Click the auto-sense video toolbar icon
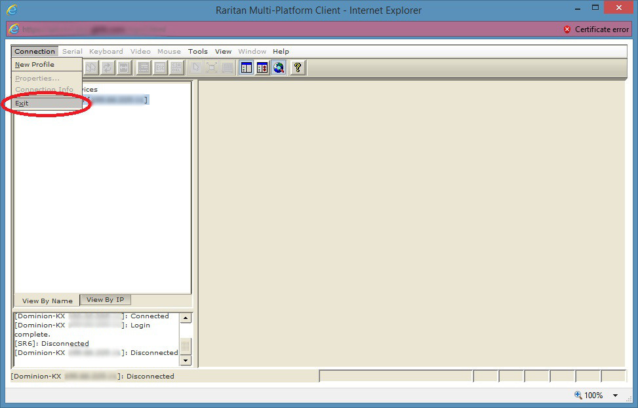Image resolution: width=638 pixels, height=408 pixels. (x=124, y=68)
